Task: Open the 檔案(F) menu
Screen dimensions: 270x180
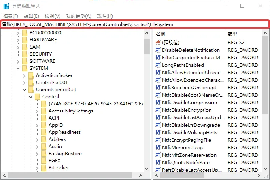Action: [11, 16]
